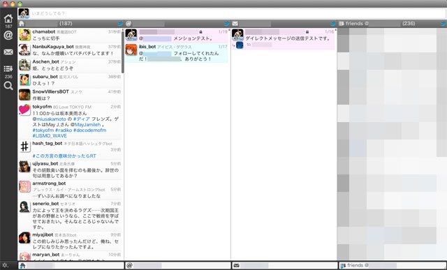447x270 pixels.
Task: Open hash_tag_bot's # avatar
Action: (25, 147)
